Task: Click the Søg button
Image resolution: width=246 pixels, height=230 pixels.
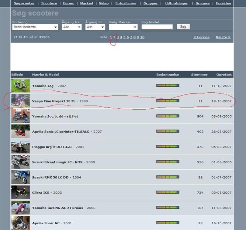Action: coord(183,27)
